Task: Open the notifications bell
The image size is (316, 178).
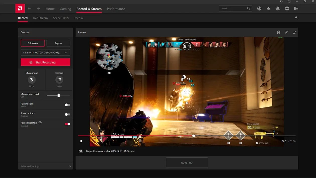Action: click(x=278, y=9)
